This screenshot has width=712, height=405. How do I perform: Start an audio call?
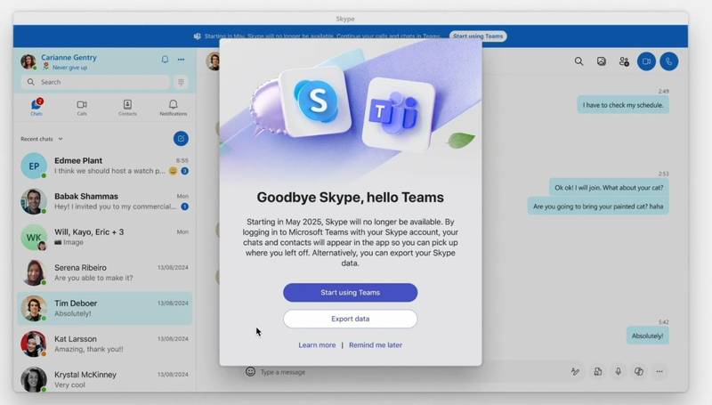click(x=669, y=61)
